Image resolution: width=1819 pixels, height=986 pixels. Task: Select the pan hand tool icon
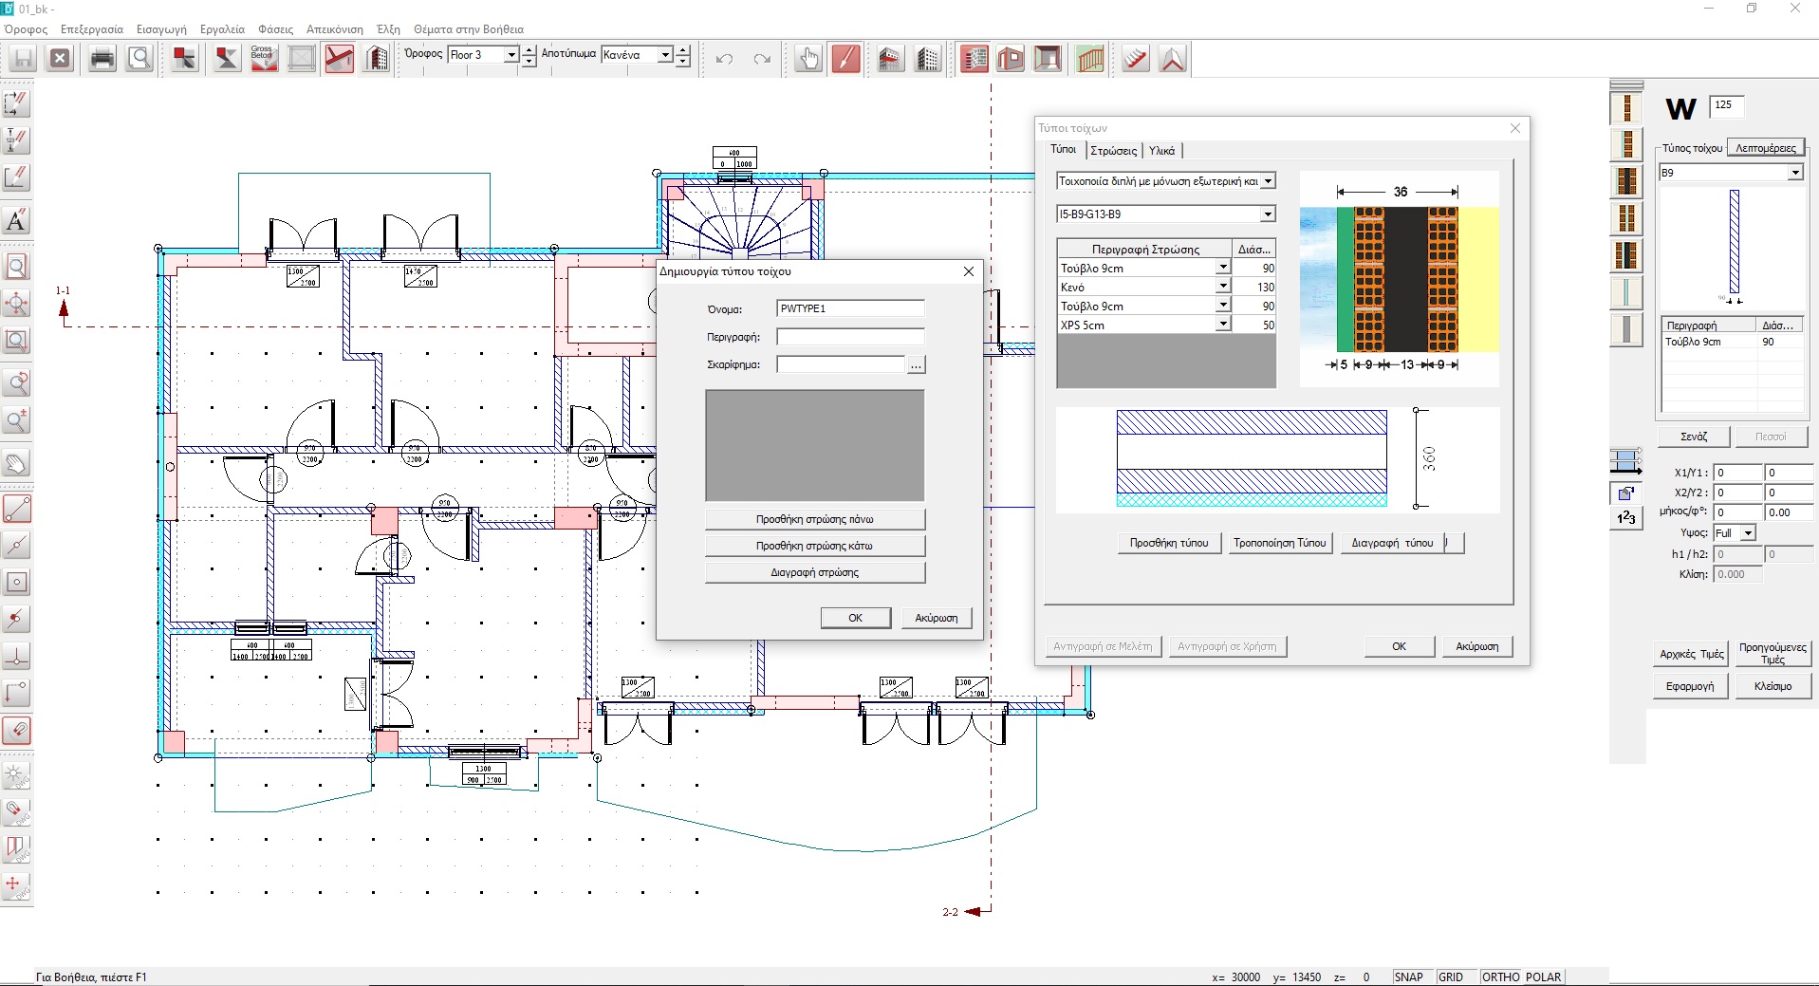pyautogui.click(x=807, y=59)
